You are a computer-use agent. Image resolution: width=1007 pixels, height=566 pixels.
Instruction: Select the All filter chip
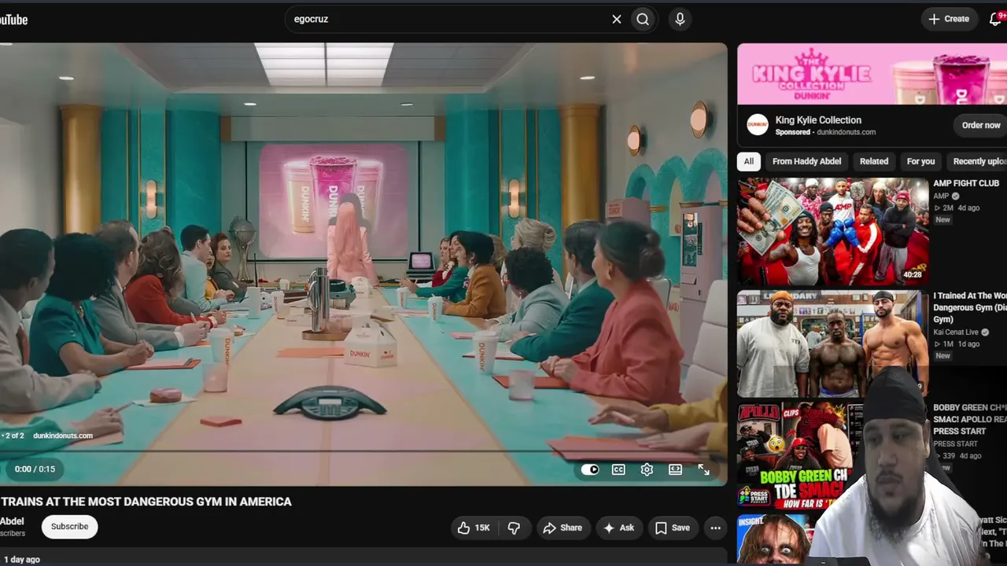[749, 161]
